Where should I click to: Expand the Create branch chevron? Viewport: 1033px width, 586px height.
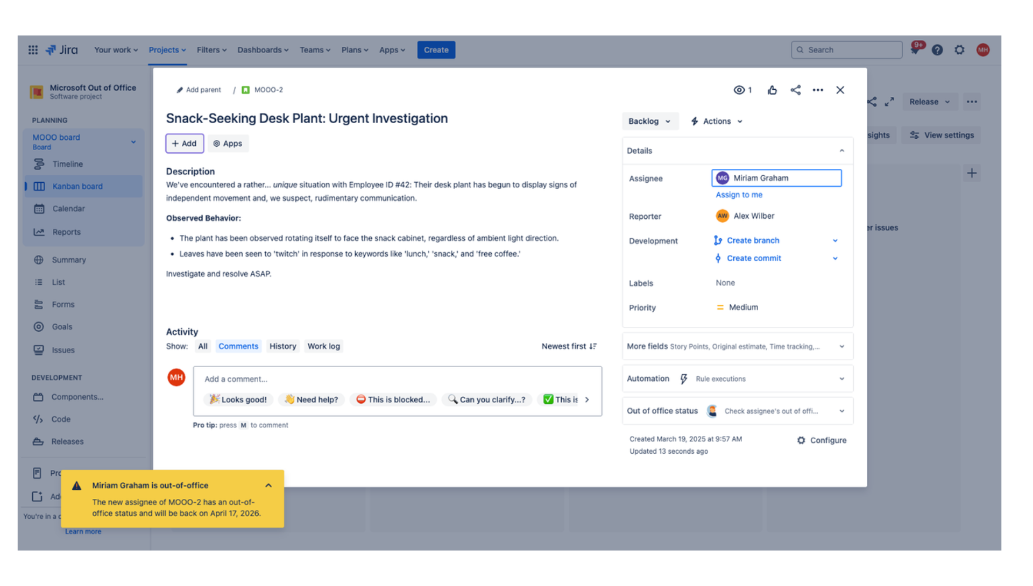pyautogui.click(x=835, y=240)
